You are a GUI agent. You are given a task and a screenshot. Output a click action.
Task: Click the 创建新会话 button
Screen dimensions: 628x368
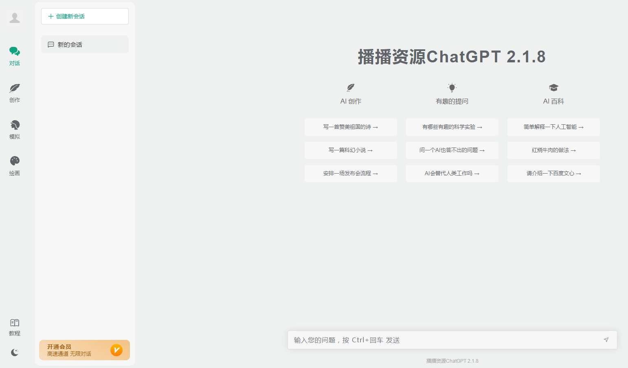point(85,16)
